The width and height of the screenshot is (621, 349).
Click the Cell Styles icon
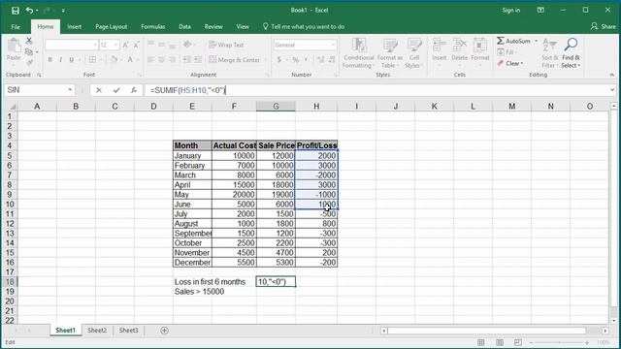[414, 46]
